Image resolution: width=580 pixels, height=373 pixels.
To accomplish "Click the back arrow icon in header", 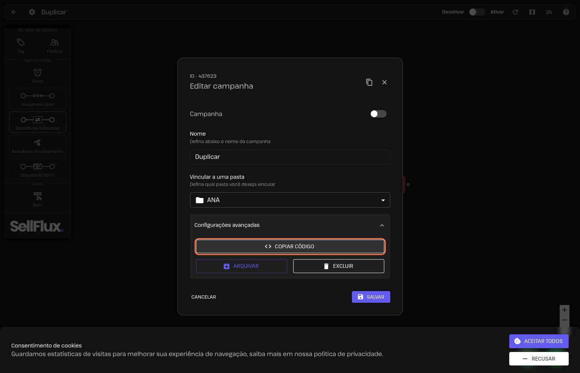I will pyautogui.click(x=14, y=12).
